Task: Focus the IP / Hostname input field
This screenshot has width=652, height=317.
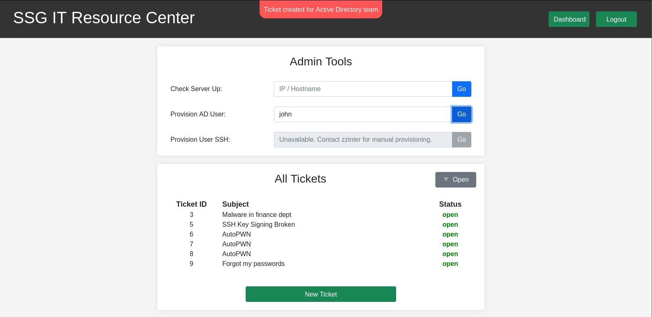Action: (x=363, y=89)
